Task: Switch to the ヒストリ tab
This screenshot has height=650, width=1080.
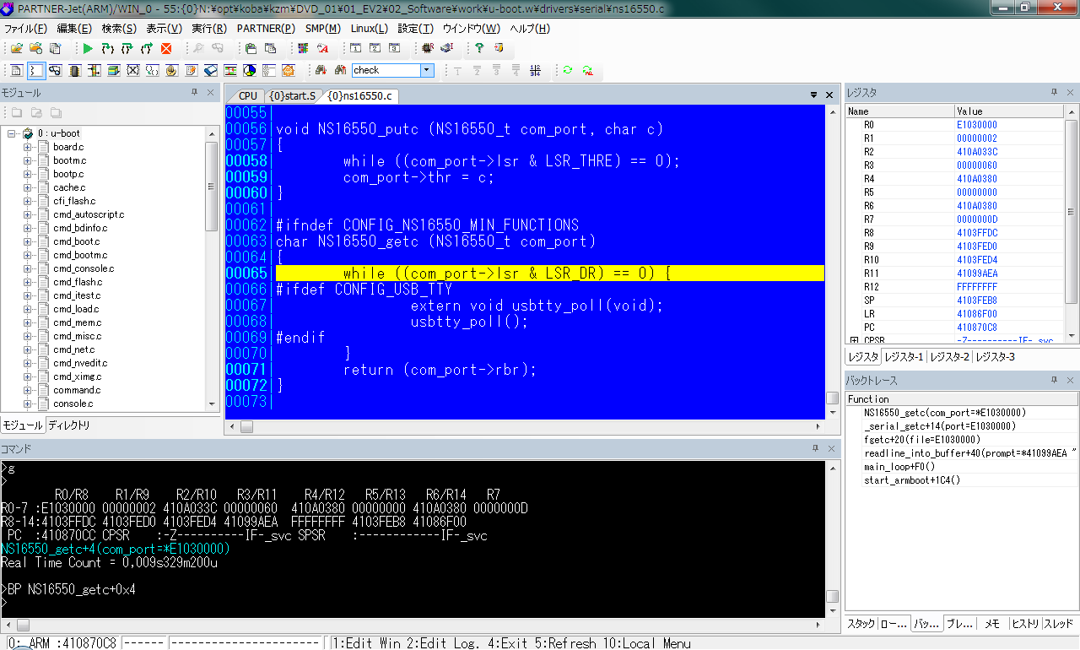Action: [1025, 624]
